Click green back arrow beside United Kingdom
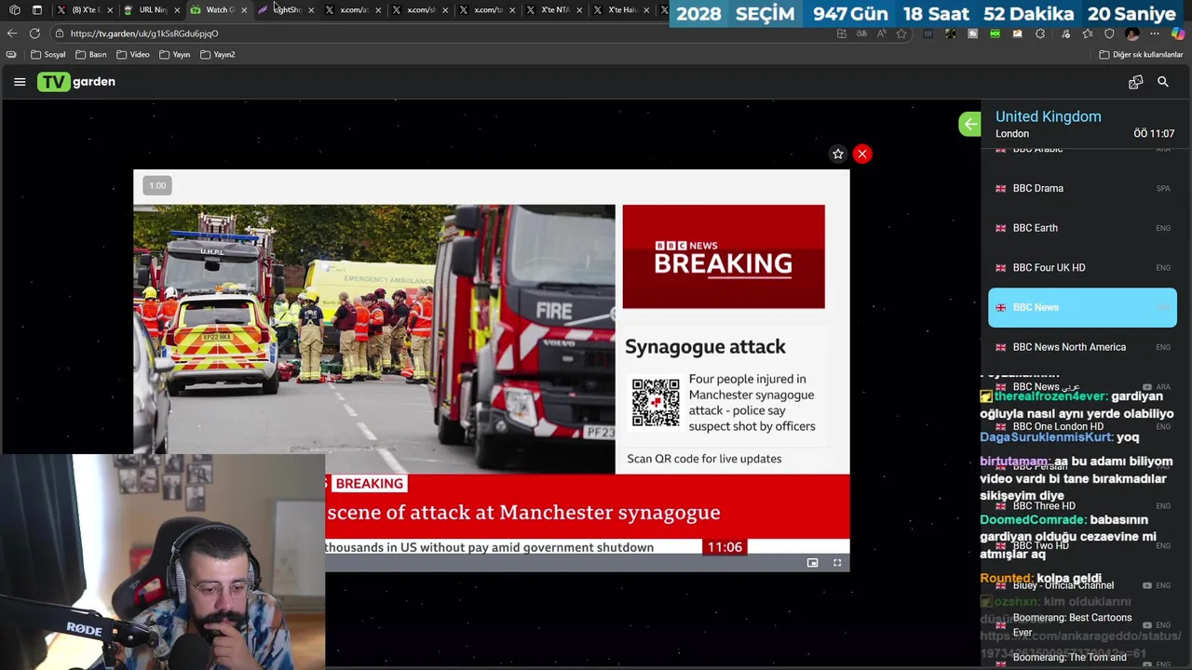 click(969, 124)
